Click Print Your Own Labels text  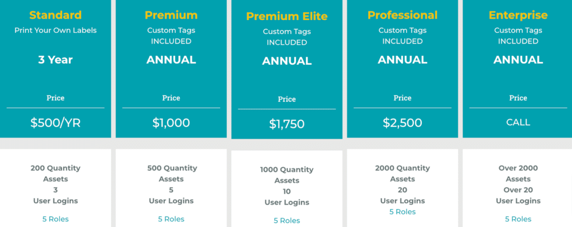(55, 30)
